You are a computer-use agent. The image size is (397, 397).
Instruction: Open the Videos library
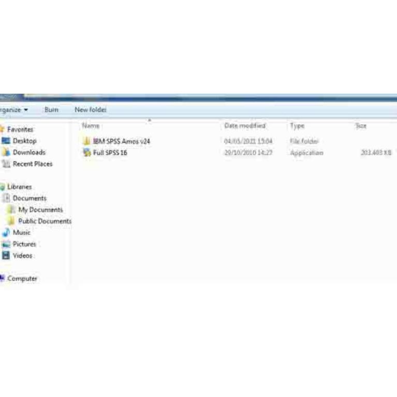23,256
